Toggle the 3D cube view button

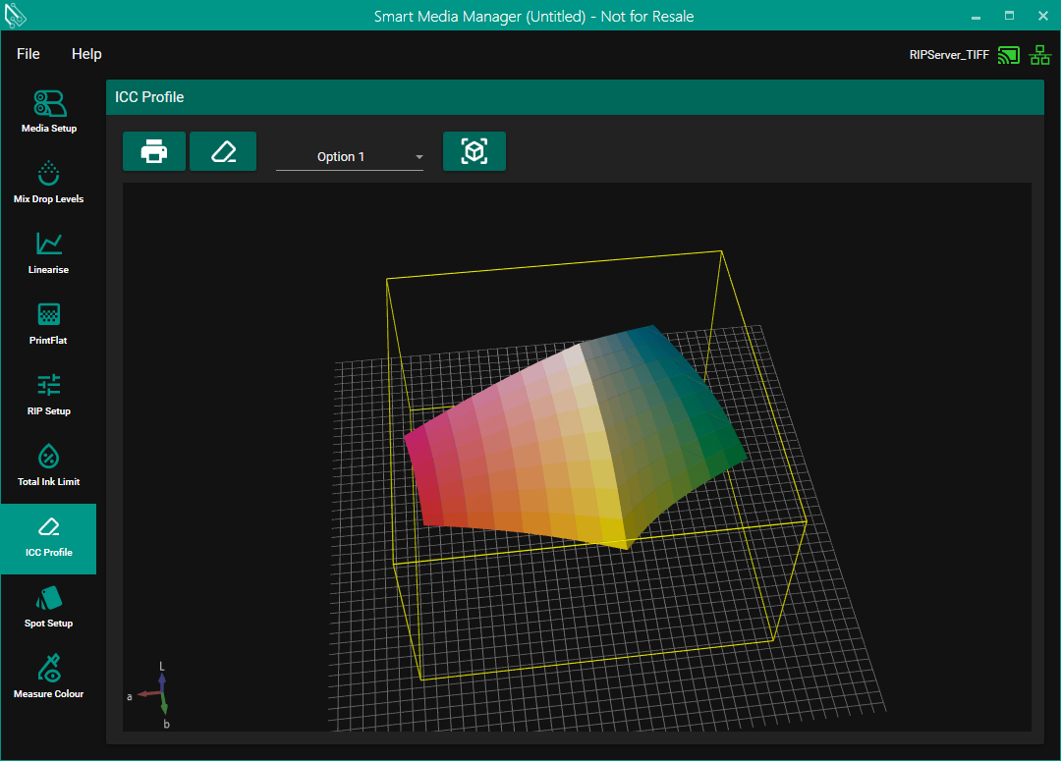475,152
